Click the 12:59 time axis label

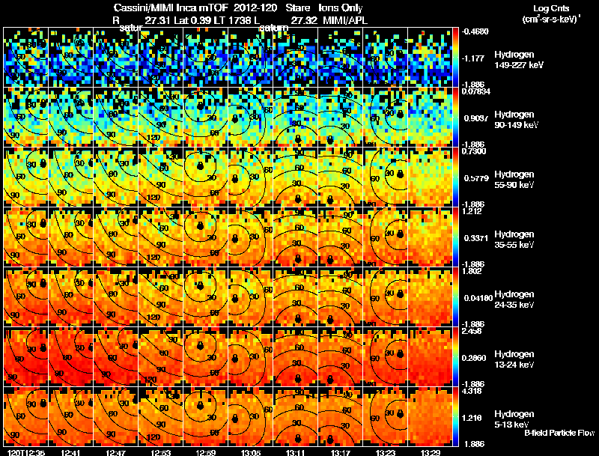tap(205, 452)
